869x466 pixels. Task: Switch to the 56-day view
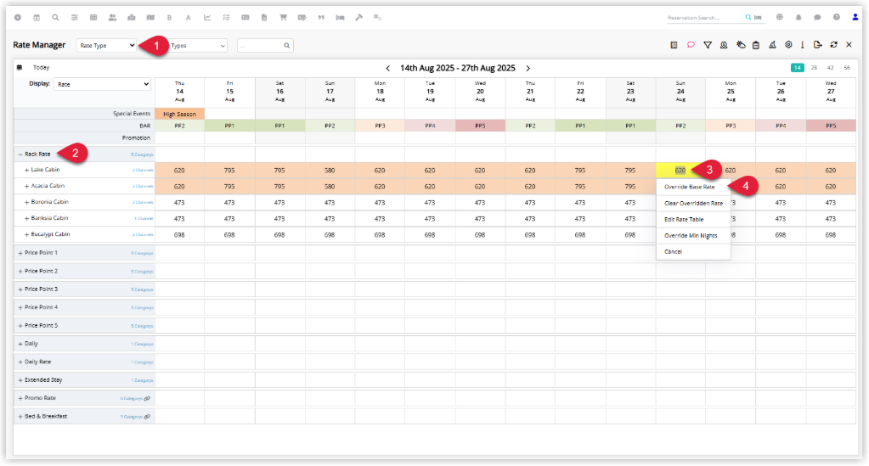[847, 68]
